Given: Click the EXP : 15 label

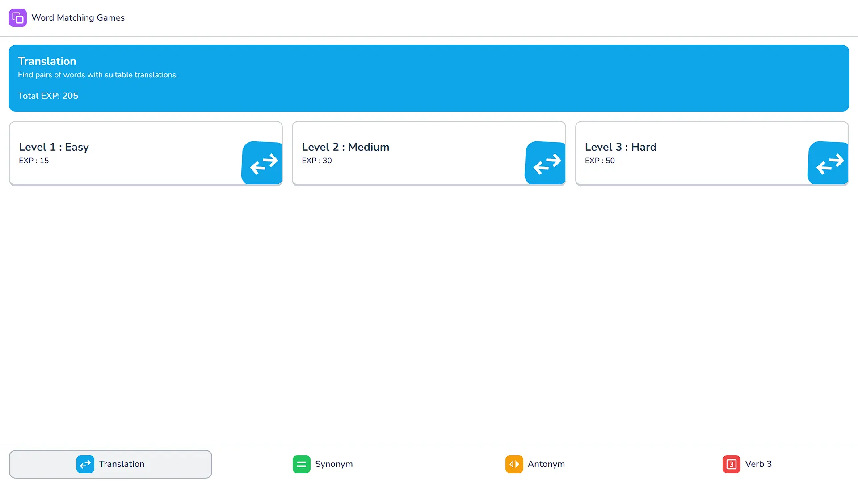Looking at the screenshot, I should point(34,161).
